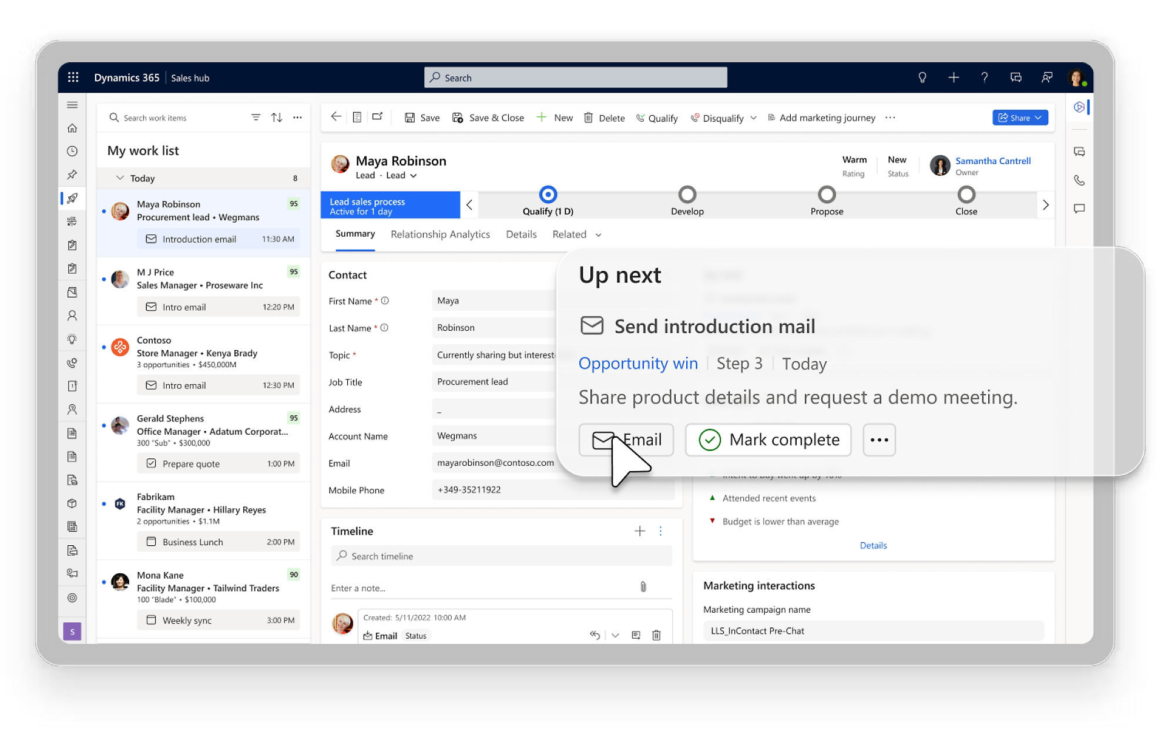Click the back arrow in command bar

coord(336,117)
